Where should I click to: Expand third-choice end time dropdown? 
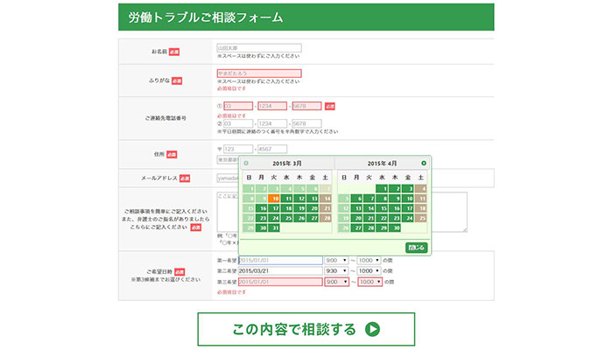[x=370, y=282]
